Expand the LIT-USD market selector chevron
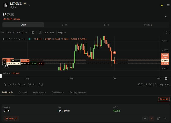The height and width of the screenshot is (123, 171). [30, 5]
